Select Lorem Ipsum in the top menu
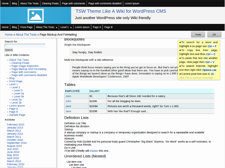The image size is (225, 168). pyautogui.click(x=132, y=4)
